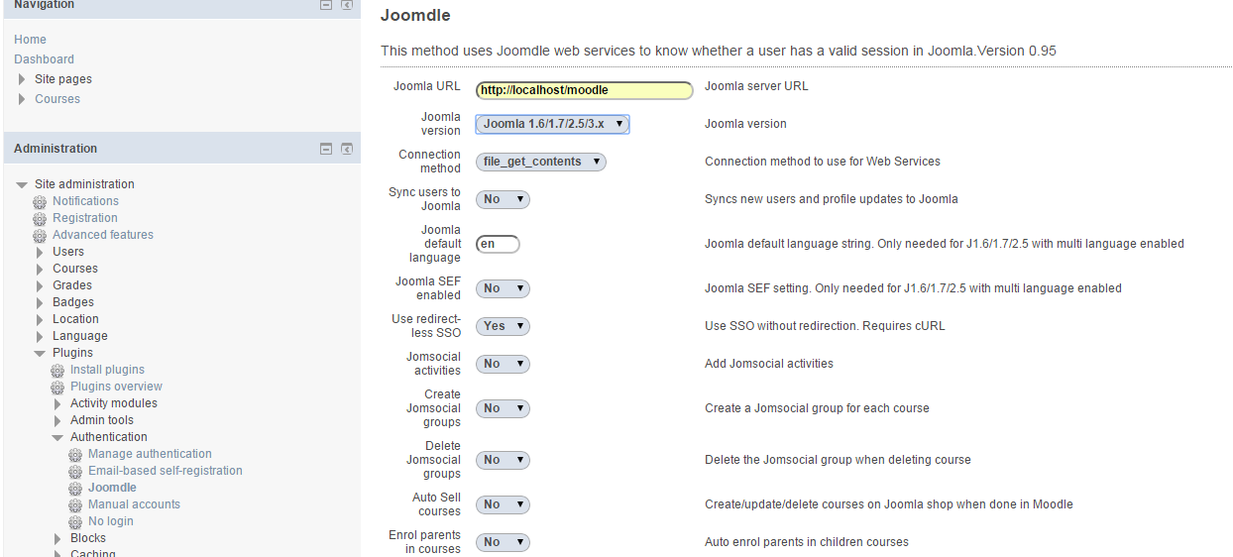
Task: Go to the Dashboard link
Action: point(44,59)
